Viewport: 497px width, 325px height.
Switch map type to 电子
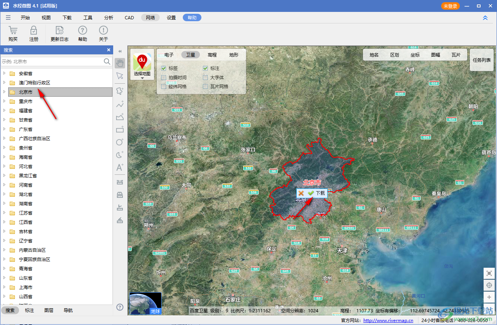(x=169, y=55)
